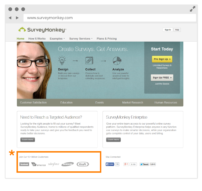The width and height of the screenshot is (202, 191).
Task: Click the Sign In button
Action: [168, 30]
